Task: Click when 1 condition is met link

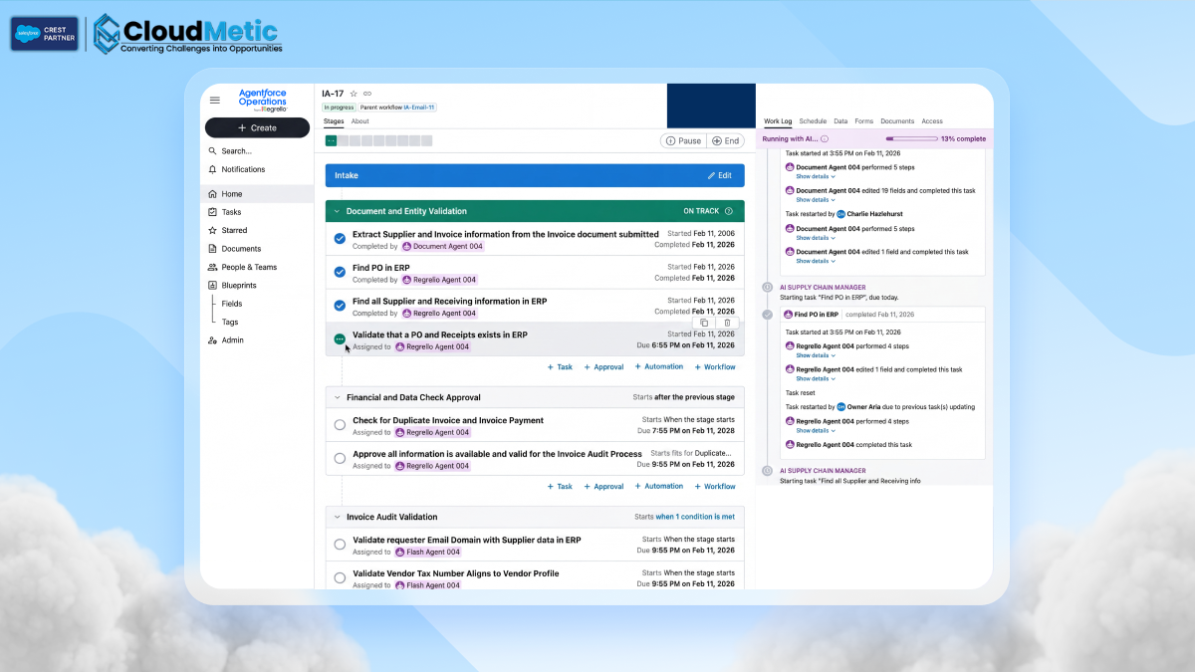Action: [695, 517]
